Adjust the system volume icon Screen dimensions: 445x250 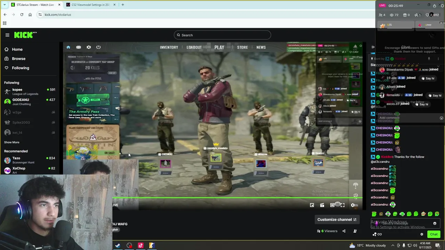point(415,245)
